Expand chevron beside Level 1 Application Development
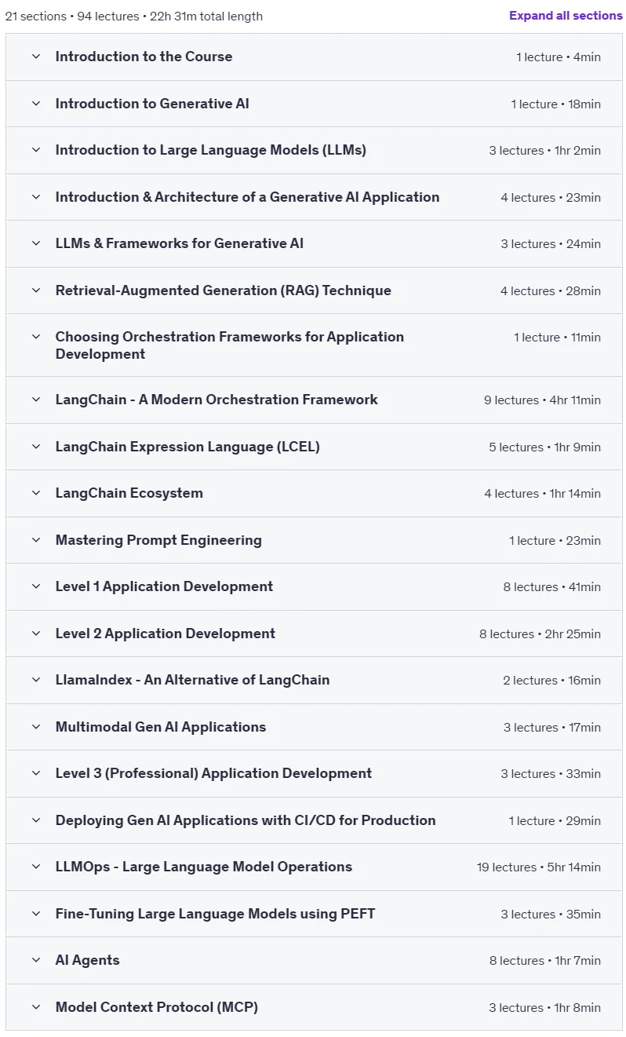 tap(35, 586)
